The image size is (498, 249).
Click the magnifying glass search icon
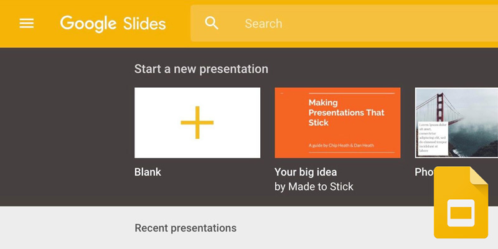[212, 24]
